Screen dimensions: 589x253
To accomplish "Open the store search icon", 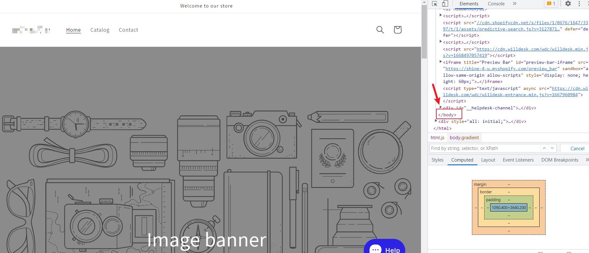I will point(380,30).
